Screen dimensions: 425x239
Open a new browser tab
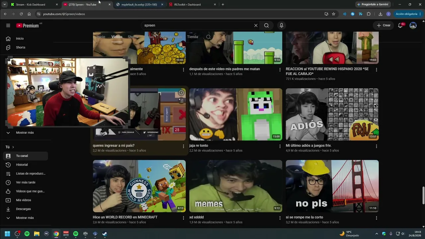223,5
